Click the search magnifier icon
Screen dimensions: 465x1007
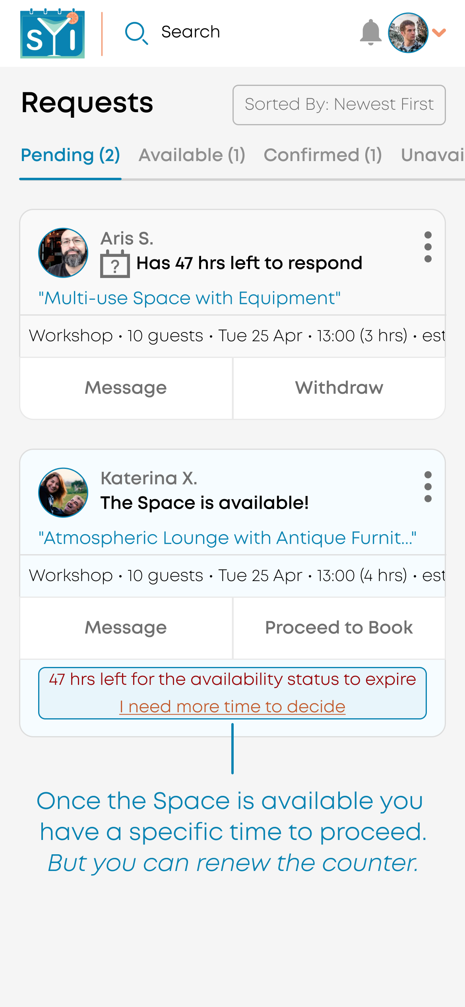(136, 33)
